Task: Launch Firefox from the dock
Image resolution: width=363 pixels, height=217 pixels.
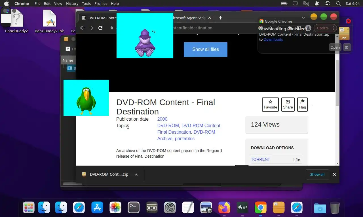Action: coord(224,208)
